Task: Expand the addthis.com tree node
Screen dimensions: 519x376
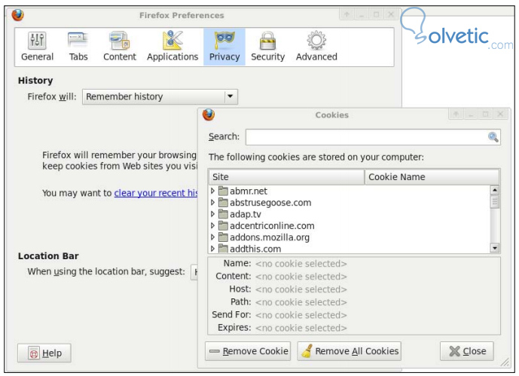Action: [x=212, y=248]
